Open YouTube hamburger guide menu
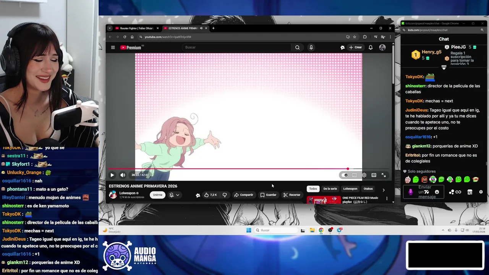489x275 pixels. [x=113, y=47]
